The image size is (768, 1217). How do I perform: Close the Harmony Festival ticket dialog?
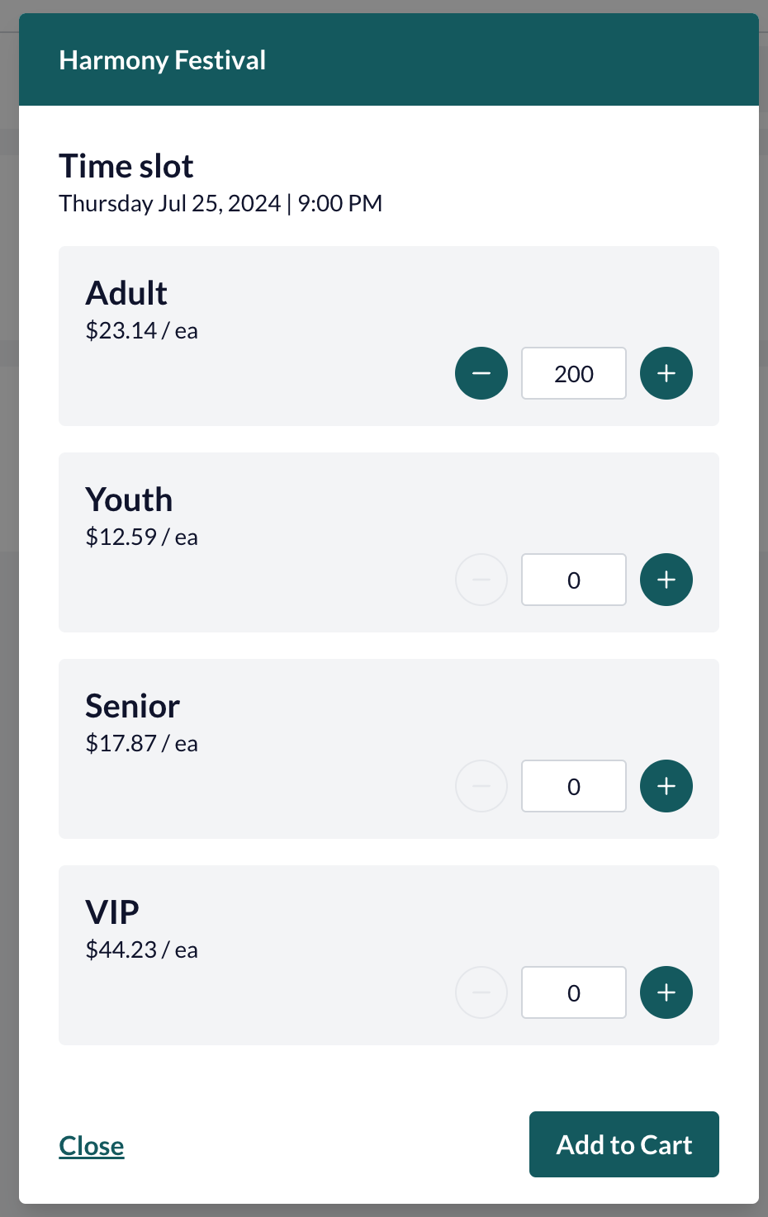pyautogui.click(x=92, y=1146)
